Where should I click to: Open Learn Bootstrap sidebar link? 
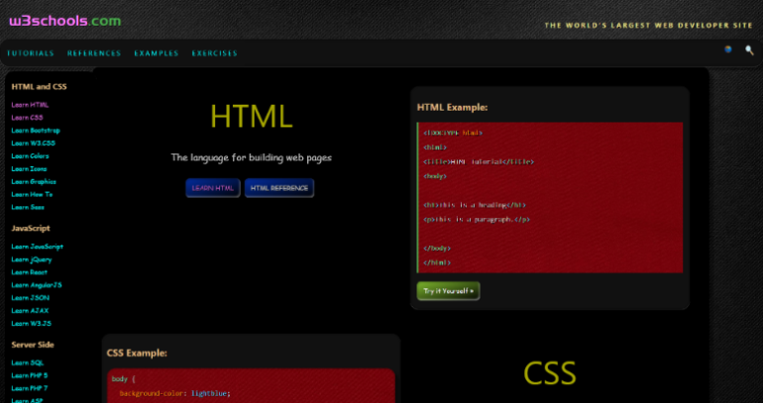pyautogui.click(x=36, y=131)
